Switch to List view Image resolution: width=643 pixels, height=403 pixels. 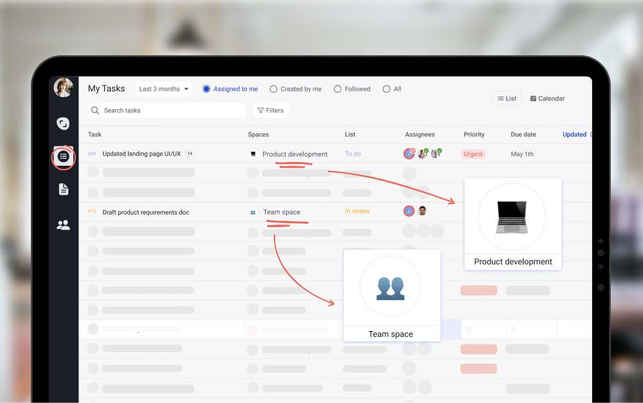tap(507, 98)
